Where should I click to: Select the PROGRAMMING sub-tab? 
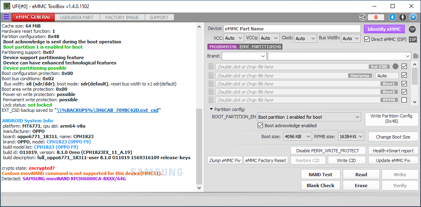click(x=222, y=47)
